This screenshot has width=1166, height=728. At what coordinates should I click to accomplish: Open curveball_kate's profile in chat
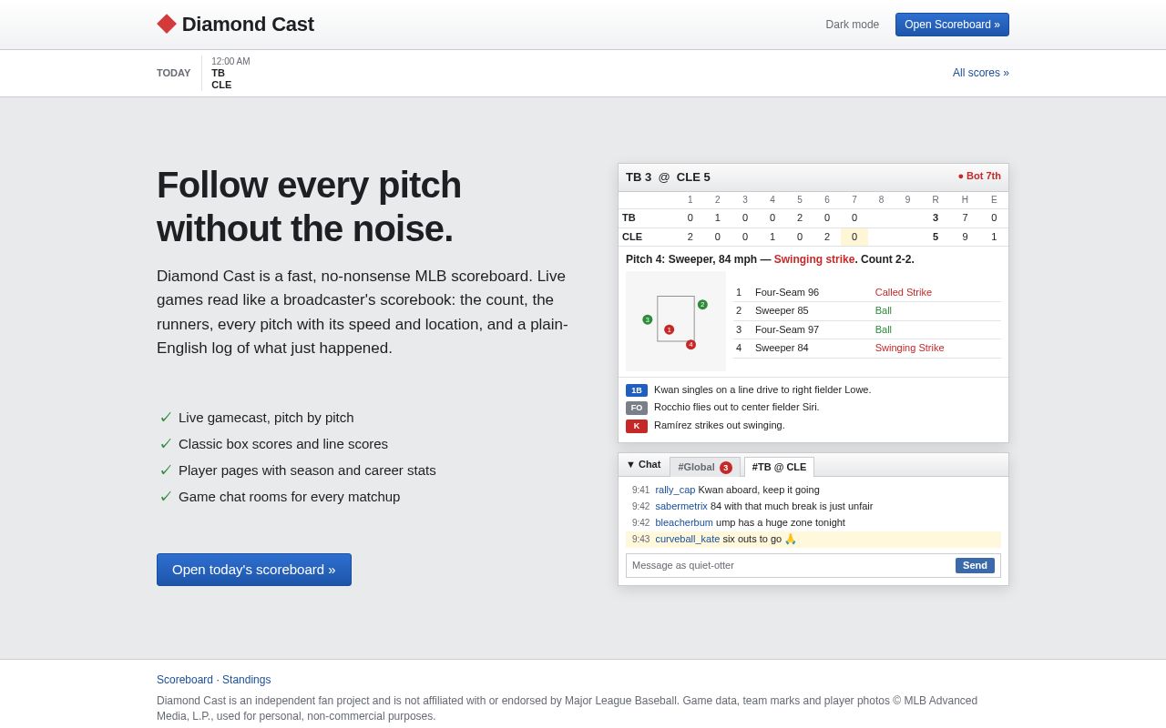pyautogui.click(x=688, y=539)
